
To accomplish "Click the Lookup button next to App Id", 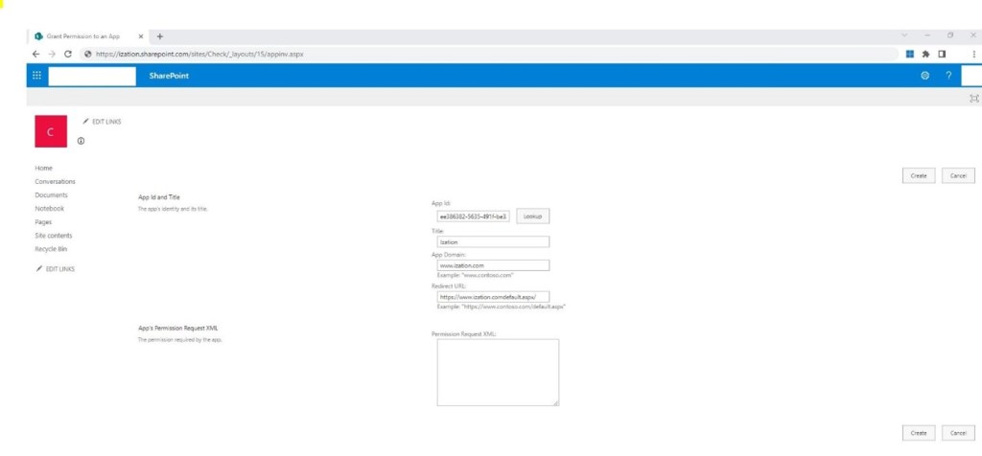I will coord(532,217).
